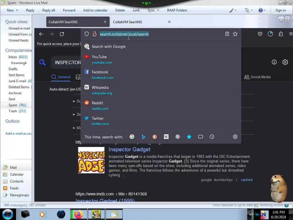Click the Inspector Gadget result thumbnail

[x=91, y=160]
